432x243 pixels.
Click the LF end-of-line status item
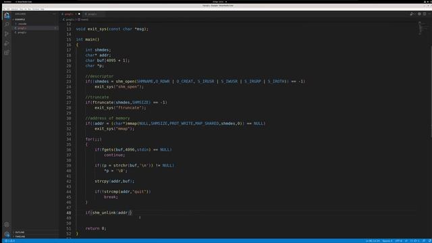406,241
